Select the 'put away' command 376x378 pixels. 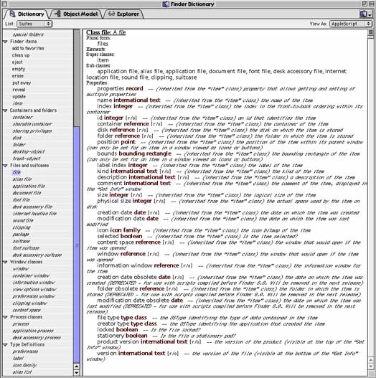tap(22, 82)
